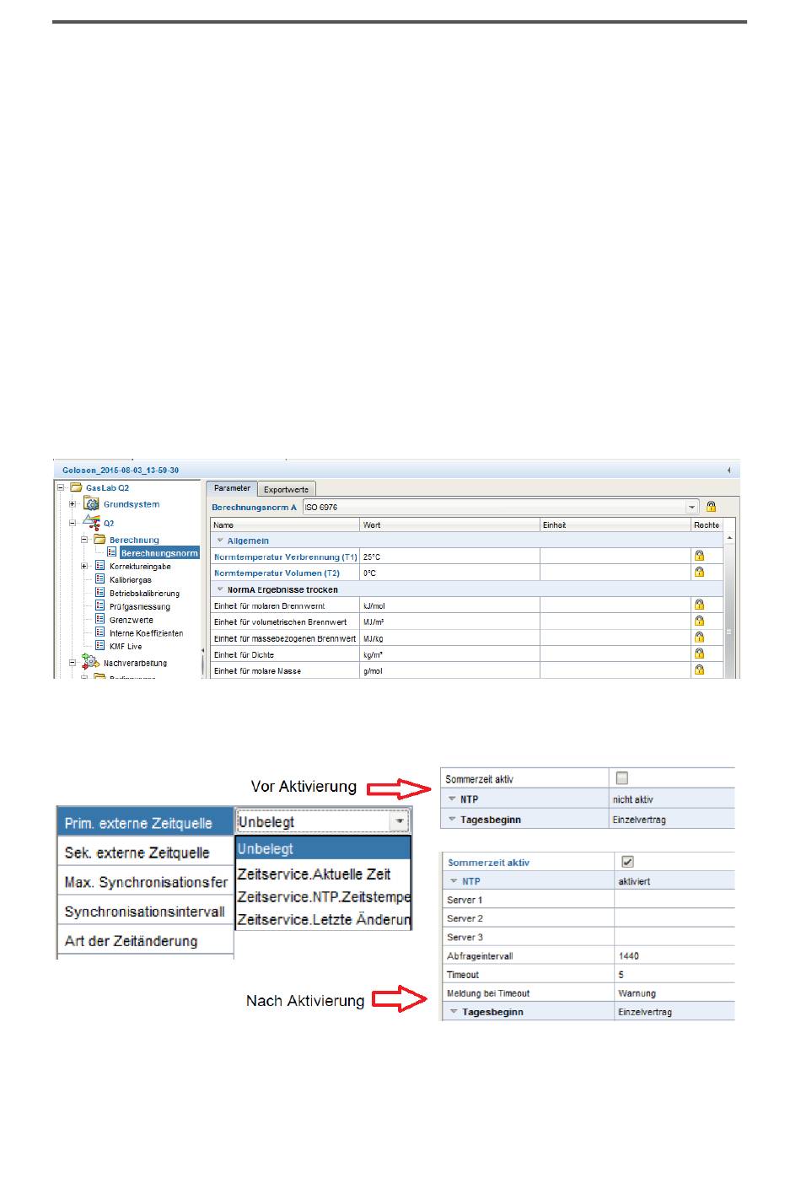Click the Interne Koeffizienten list icon
801x1178 pixels.
99,632
